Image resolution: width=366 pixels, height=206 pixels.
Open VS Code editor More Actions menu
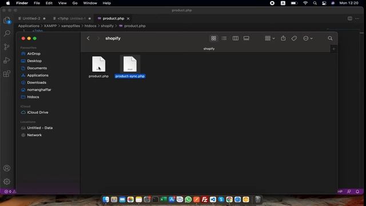pyautogui.click(x=357, y=18)
